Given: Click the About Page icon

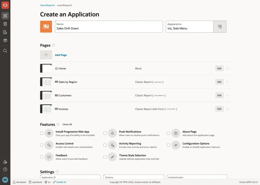Looking at the screenshot, I should (176, 133).
